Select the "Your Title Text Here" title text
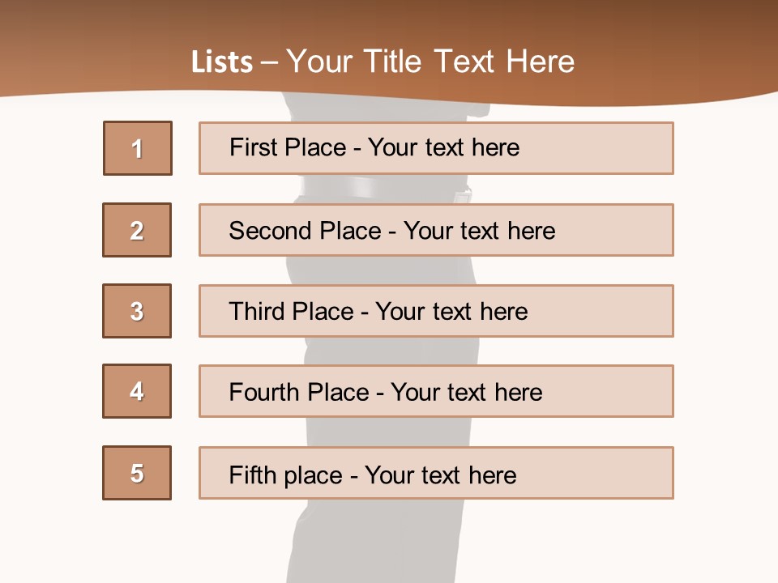This screenshot has height=583, width=778. (430, 62)
